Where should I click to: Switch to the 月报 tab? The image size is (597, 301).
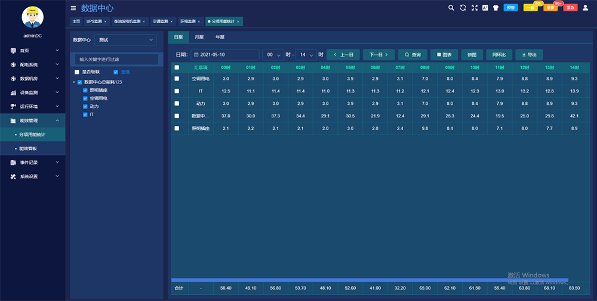(199, 37)
